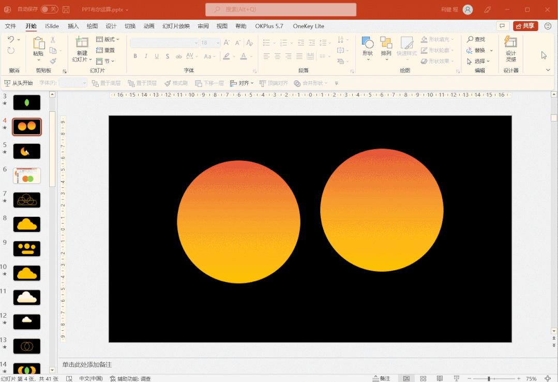Click the zoom slider in status bar

489,378
